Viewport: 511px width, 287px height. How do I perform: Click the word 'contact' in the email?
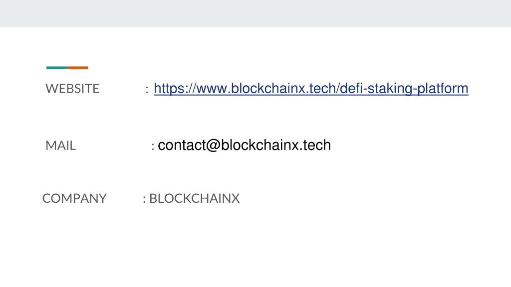tap(182, 145)
